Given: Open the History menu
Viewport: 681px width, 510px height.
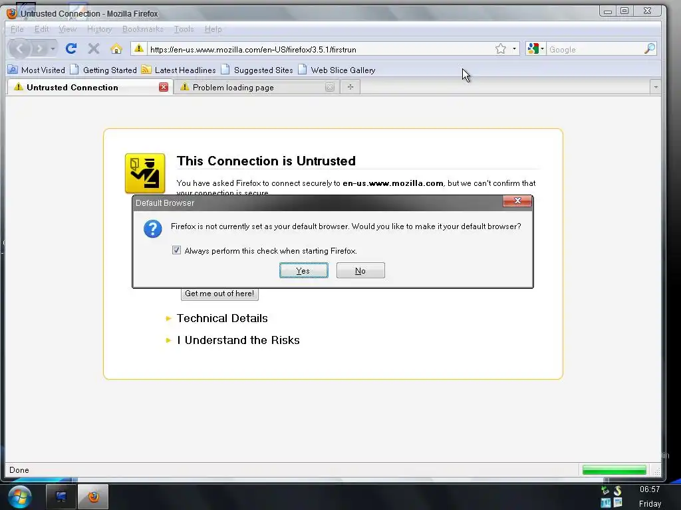Looking at the screenshot, I should point(100,29).
